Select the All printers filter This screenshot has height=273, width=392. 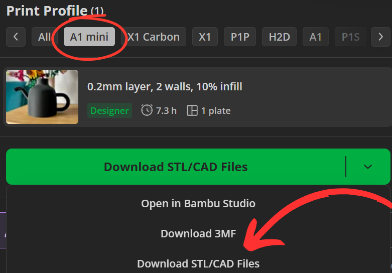coord(45,37)
